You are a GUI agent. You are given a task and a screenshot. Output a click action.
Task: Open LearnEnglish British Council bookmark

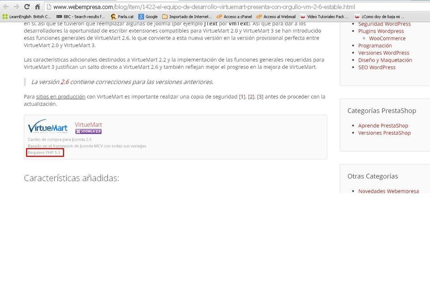[x=27, y=17]
